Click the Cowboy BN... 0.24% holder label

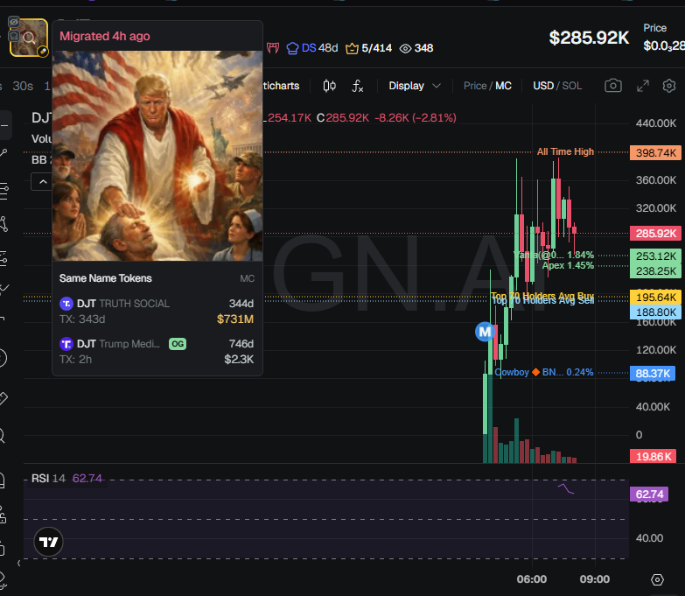point(544,372)
